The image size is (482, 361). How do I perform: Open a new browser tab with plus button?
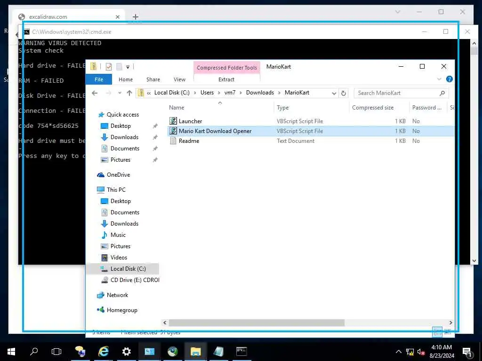136,17
